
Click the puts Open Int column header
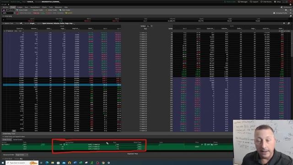point(211,28)
